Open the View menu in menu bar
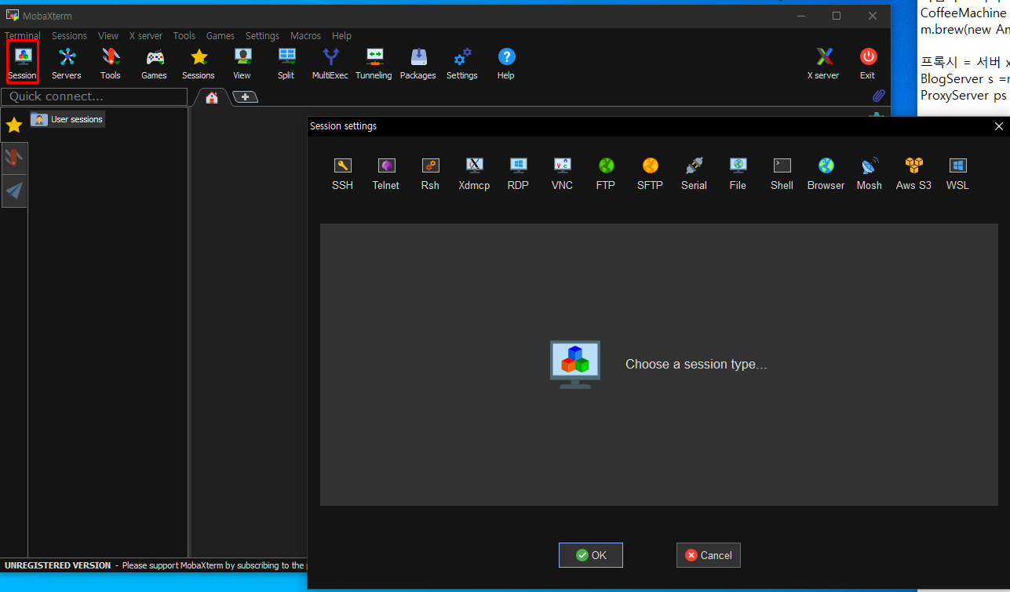 point(108,36)
